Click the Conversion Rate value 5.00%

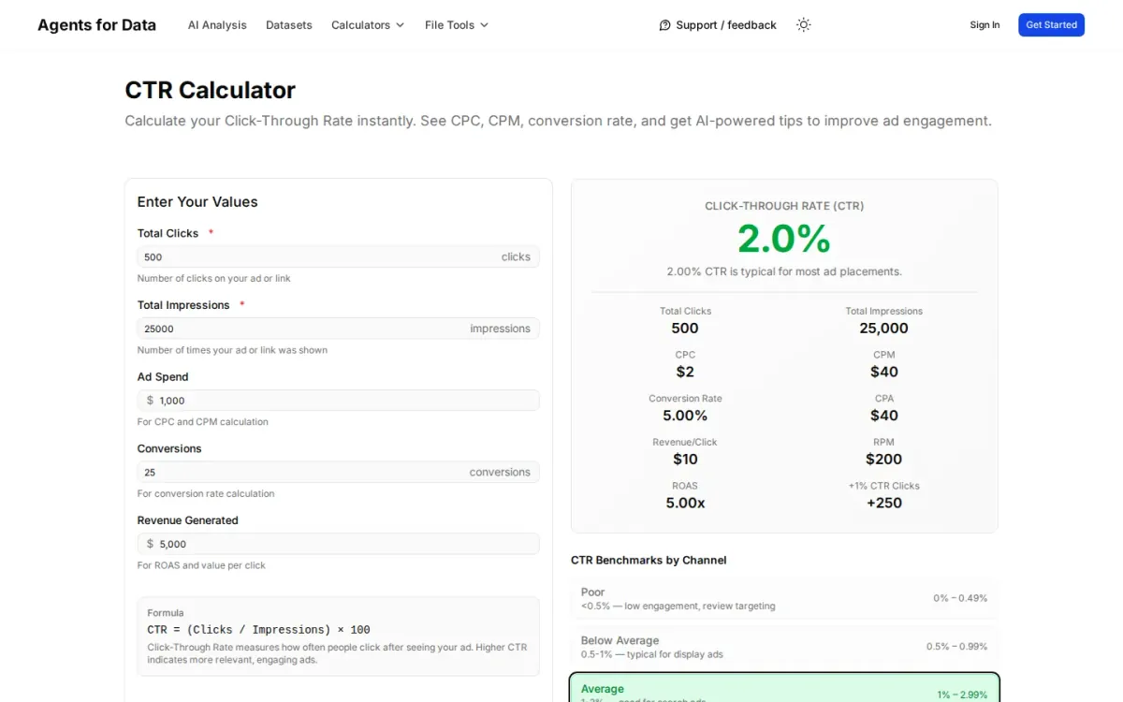pos(685,416)
